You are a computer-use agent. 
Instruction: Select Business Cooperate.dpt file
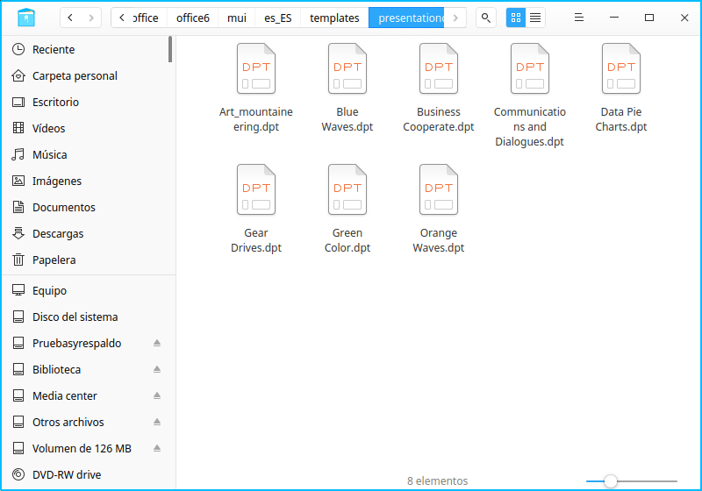point(439,88)
